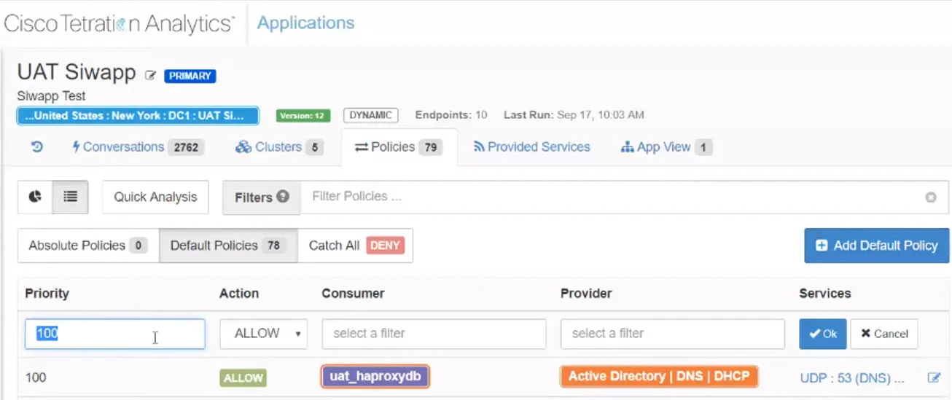
Task: Click the ALLOW badge in the policy row
Action: (x=243, y=377)
